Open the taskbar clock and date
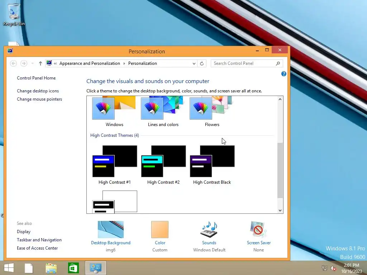367x275 pixels. click(351, 268)
